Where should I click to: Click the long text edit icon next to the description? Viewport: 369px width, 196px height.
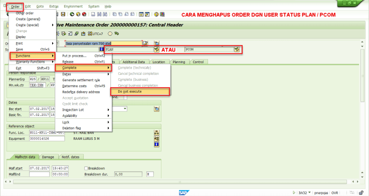(x=145, y=43)
